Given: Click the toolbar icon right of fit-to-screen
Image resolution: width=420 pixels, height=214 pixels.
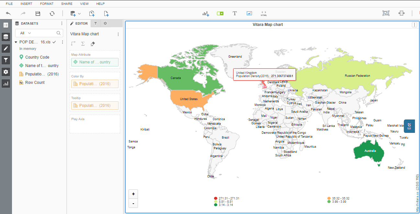Looking at the screenshot, I should (402, 13).
